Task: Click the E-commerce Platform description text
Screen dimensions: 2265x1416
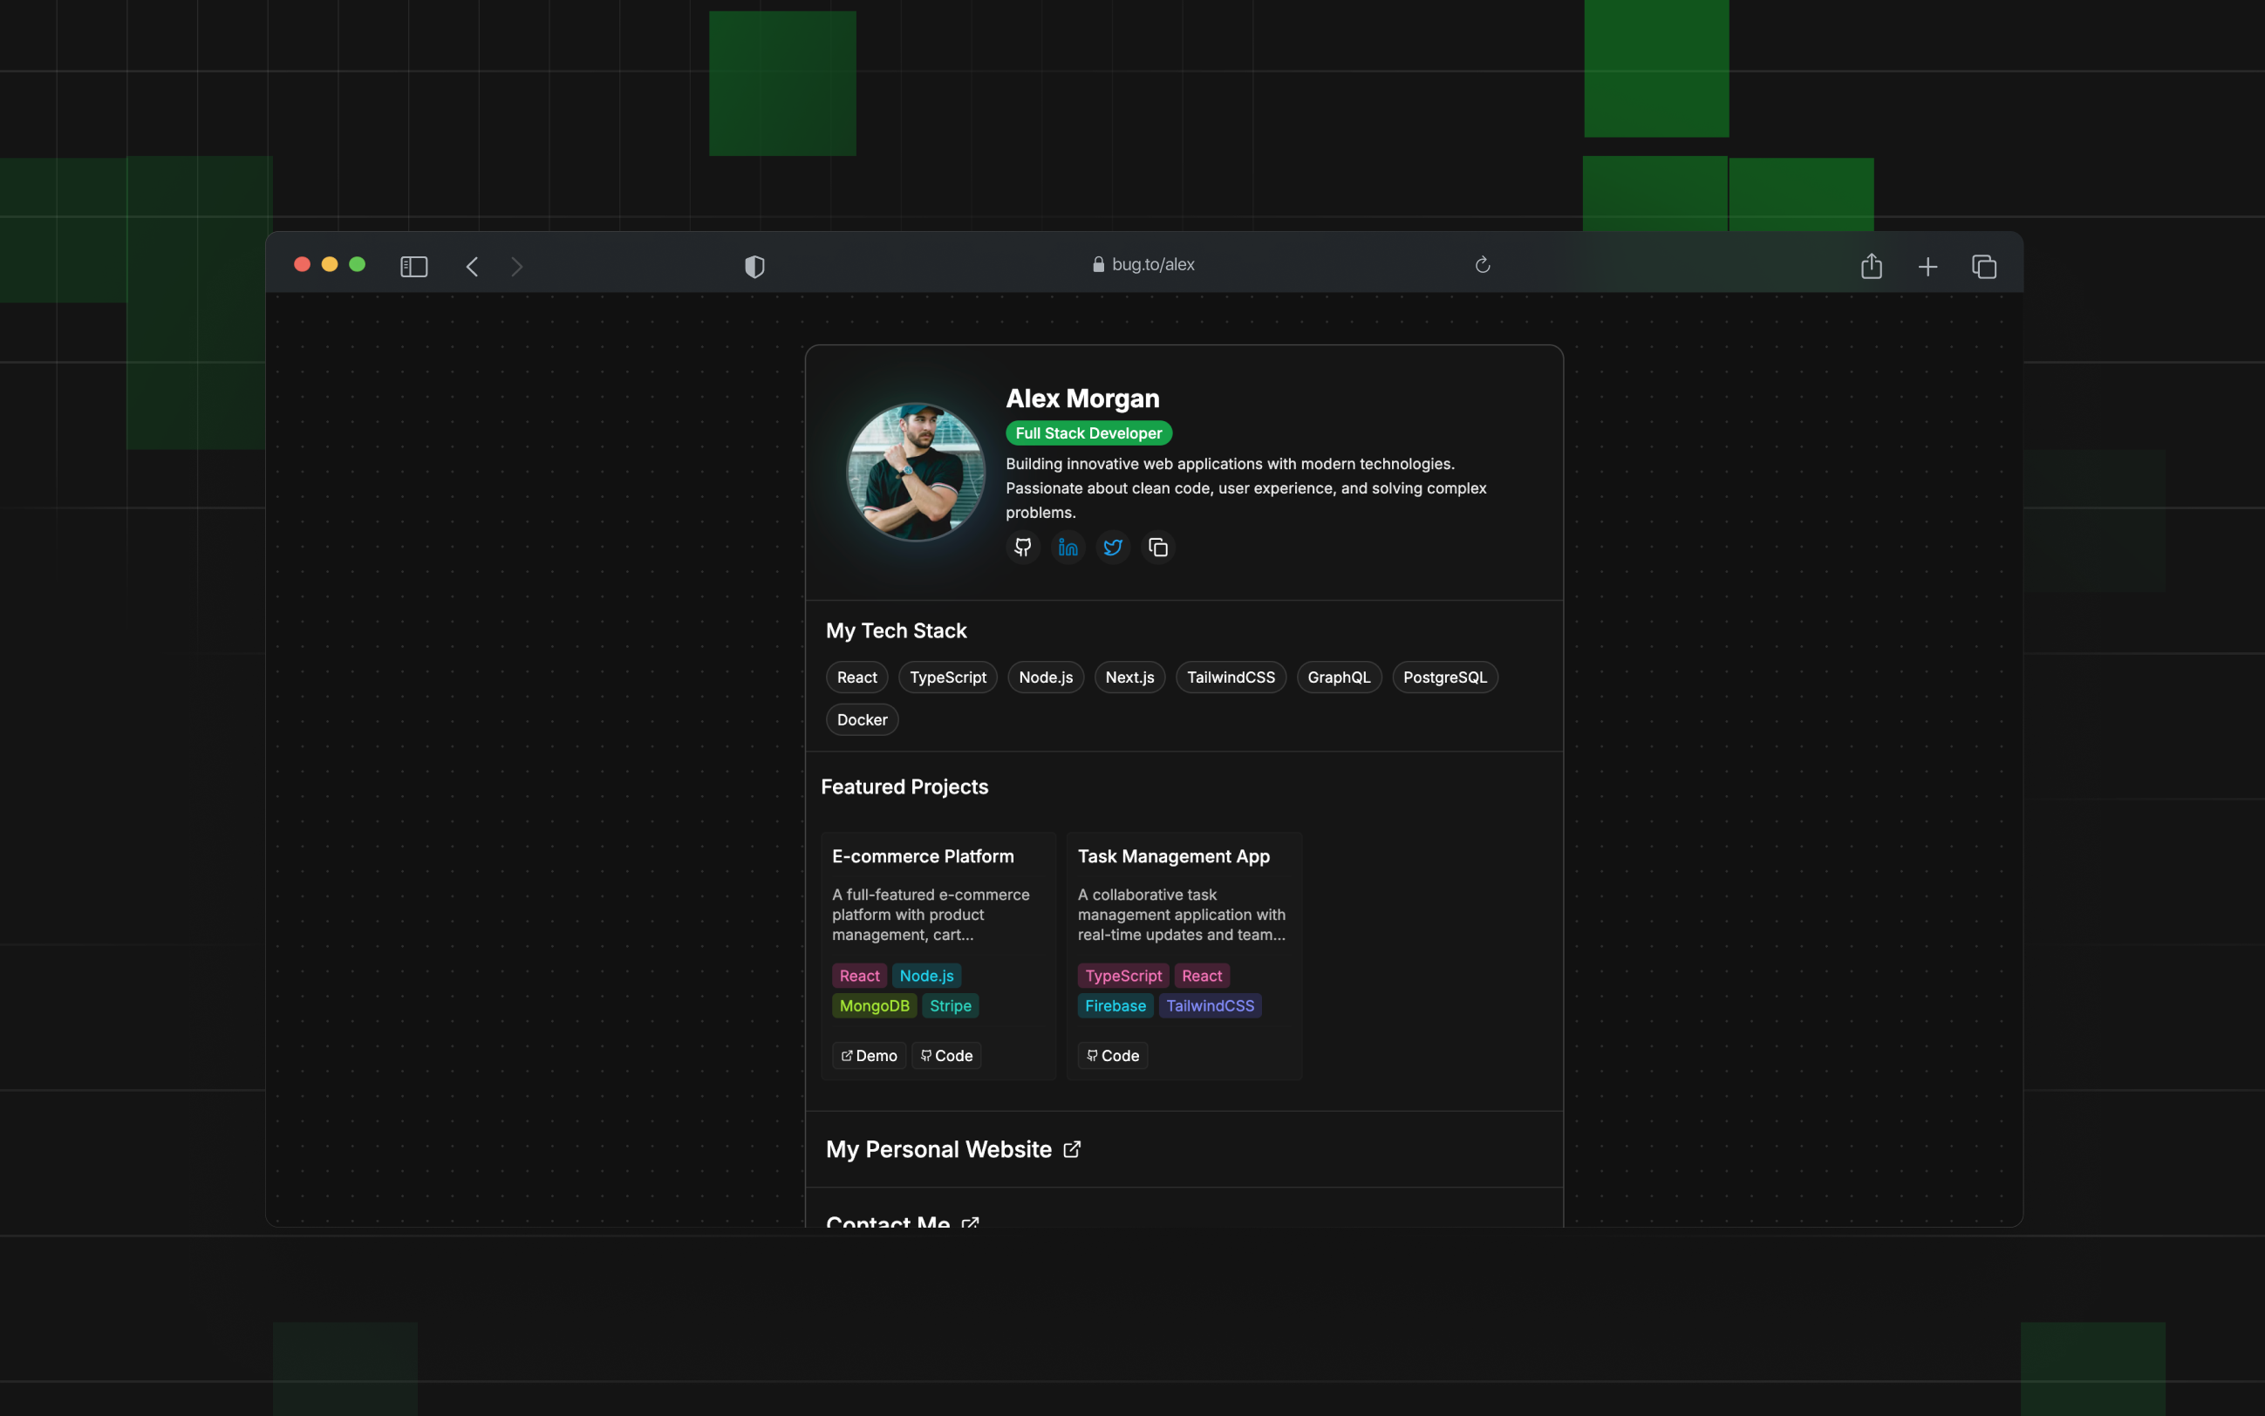Action: click(931, 914)
